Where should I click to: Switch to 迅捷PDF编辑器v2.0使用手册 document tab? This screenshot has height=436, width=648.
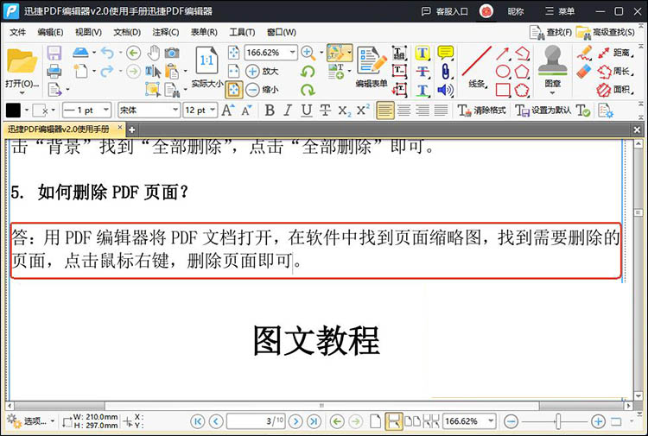click(x=59, y=130)
